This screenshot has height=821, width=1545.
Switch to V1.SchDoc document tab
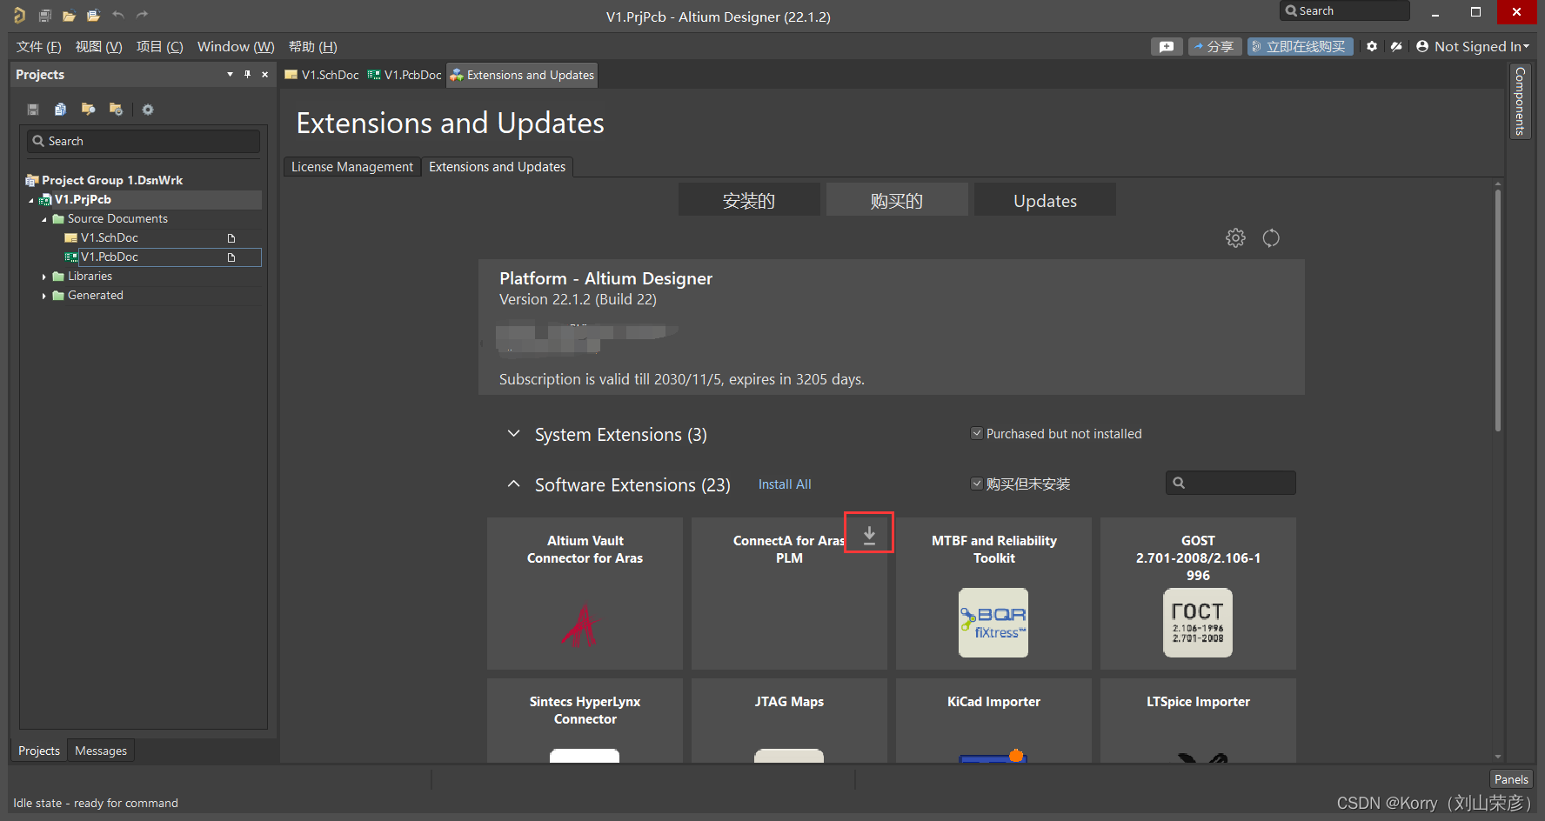[322, 75]
